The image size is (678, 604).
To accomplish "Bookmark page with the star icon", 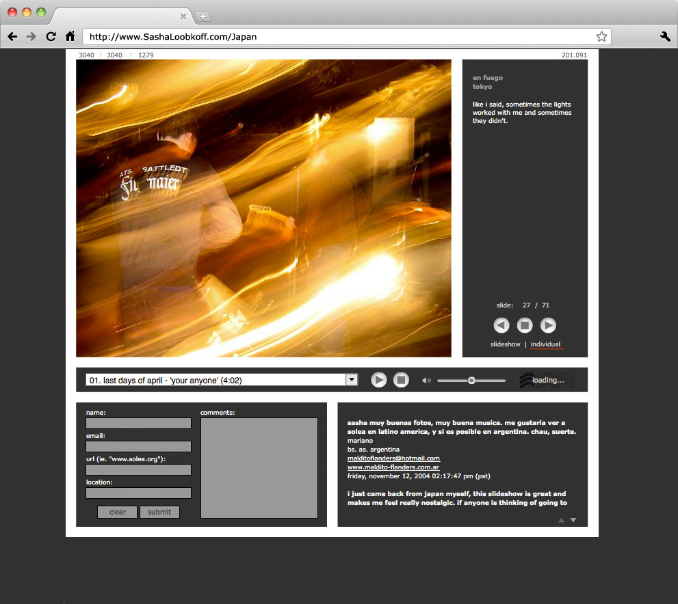I will point(601,37).
